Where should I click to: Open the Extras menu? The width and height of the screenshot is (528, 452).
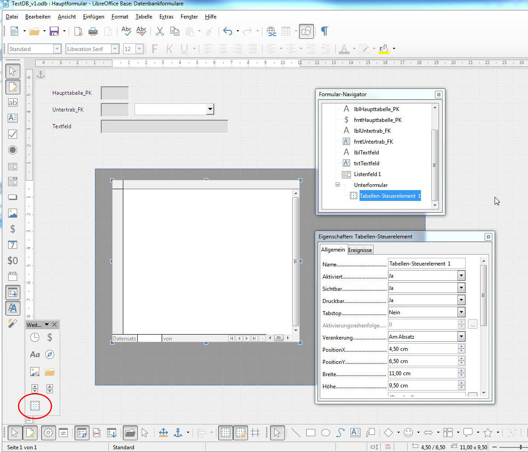click(x=166, y=17)
